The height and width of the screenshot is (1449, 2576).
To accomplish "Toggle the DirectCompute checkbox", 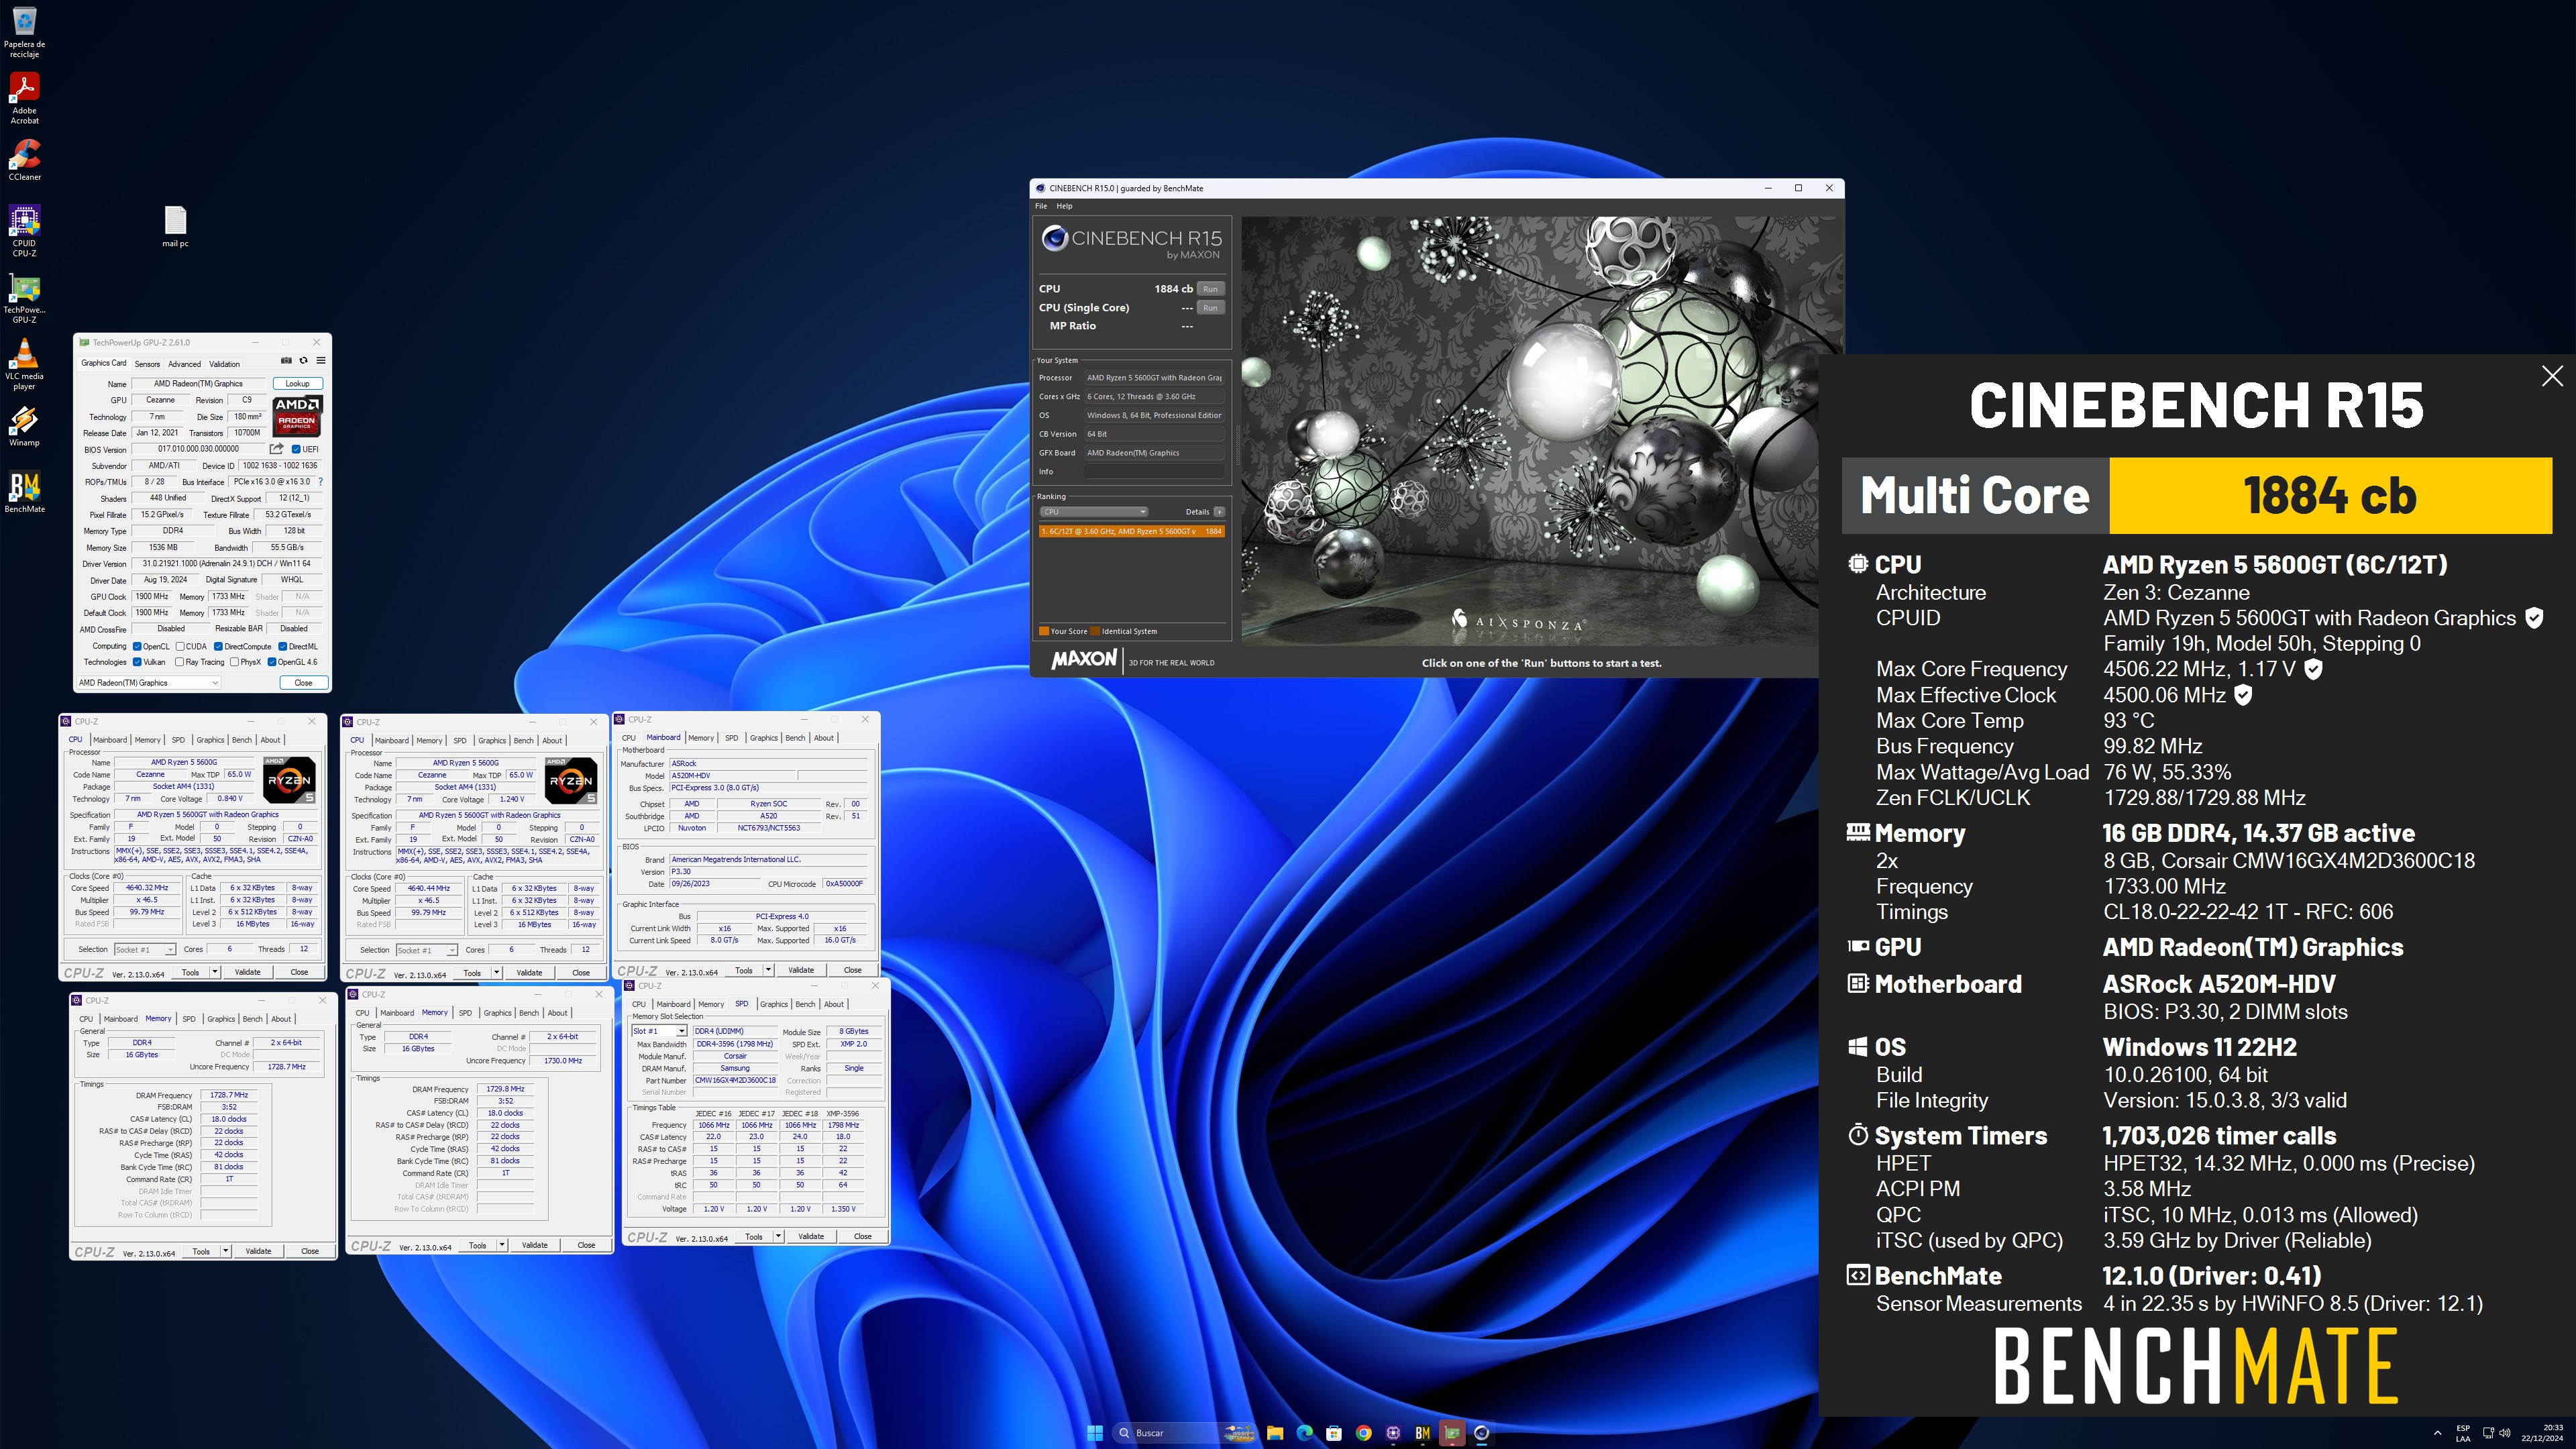I will tap(218, 646).
